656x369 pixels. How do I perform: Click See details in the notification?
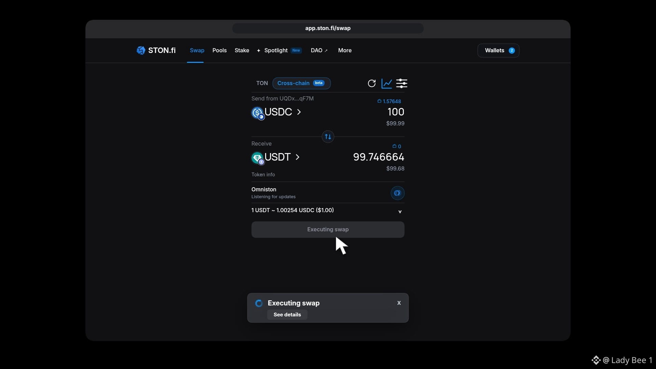287,315
